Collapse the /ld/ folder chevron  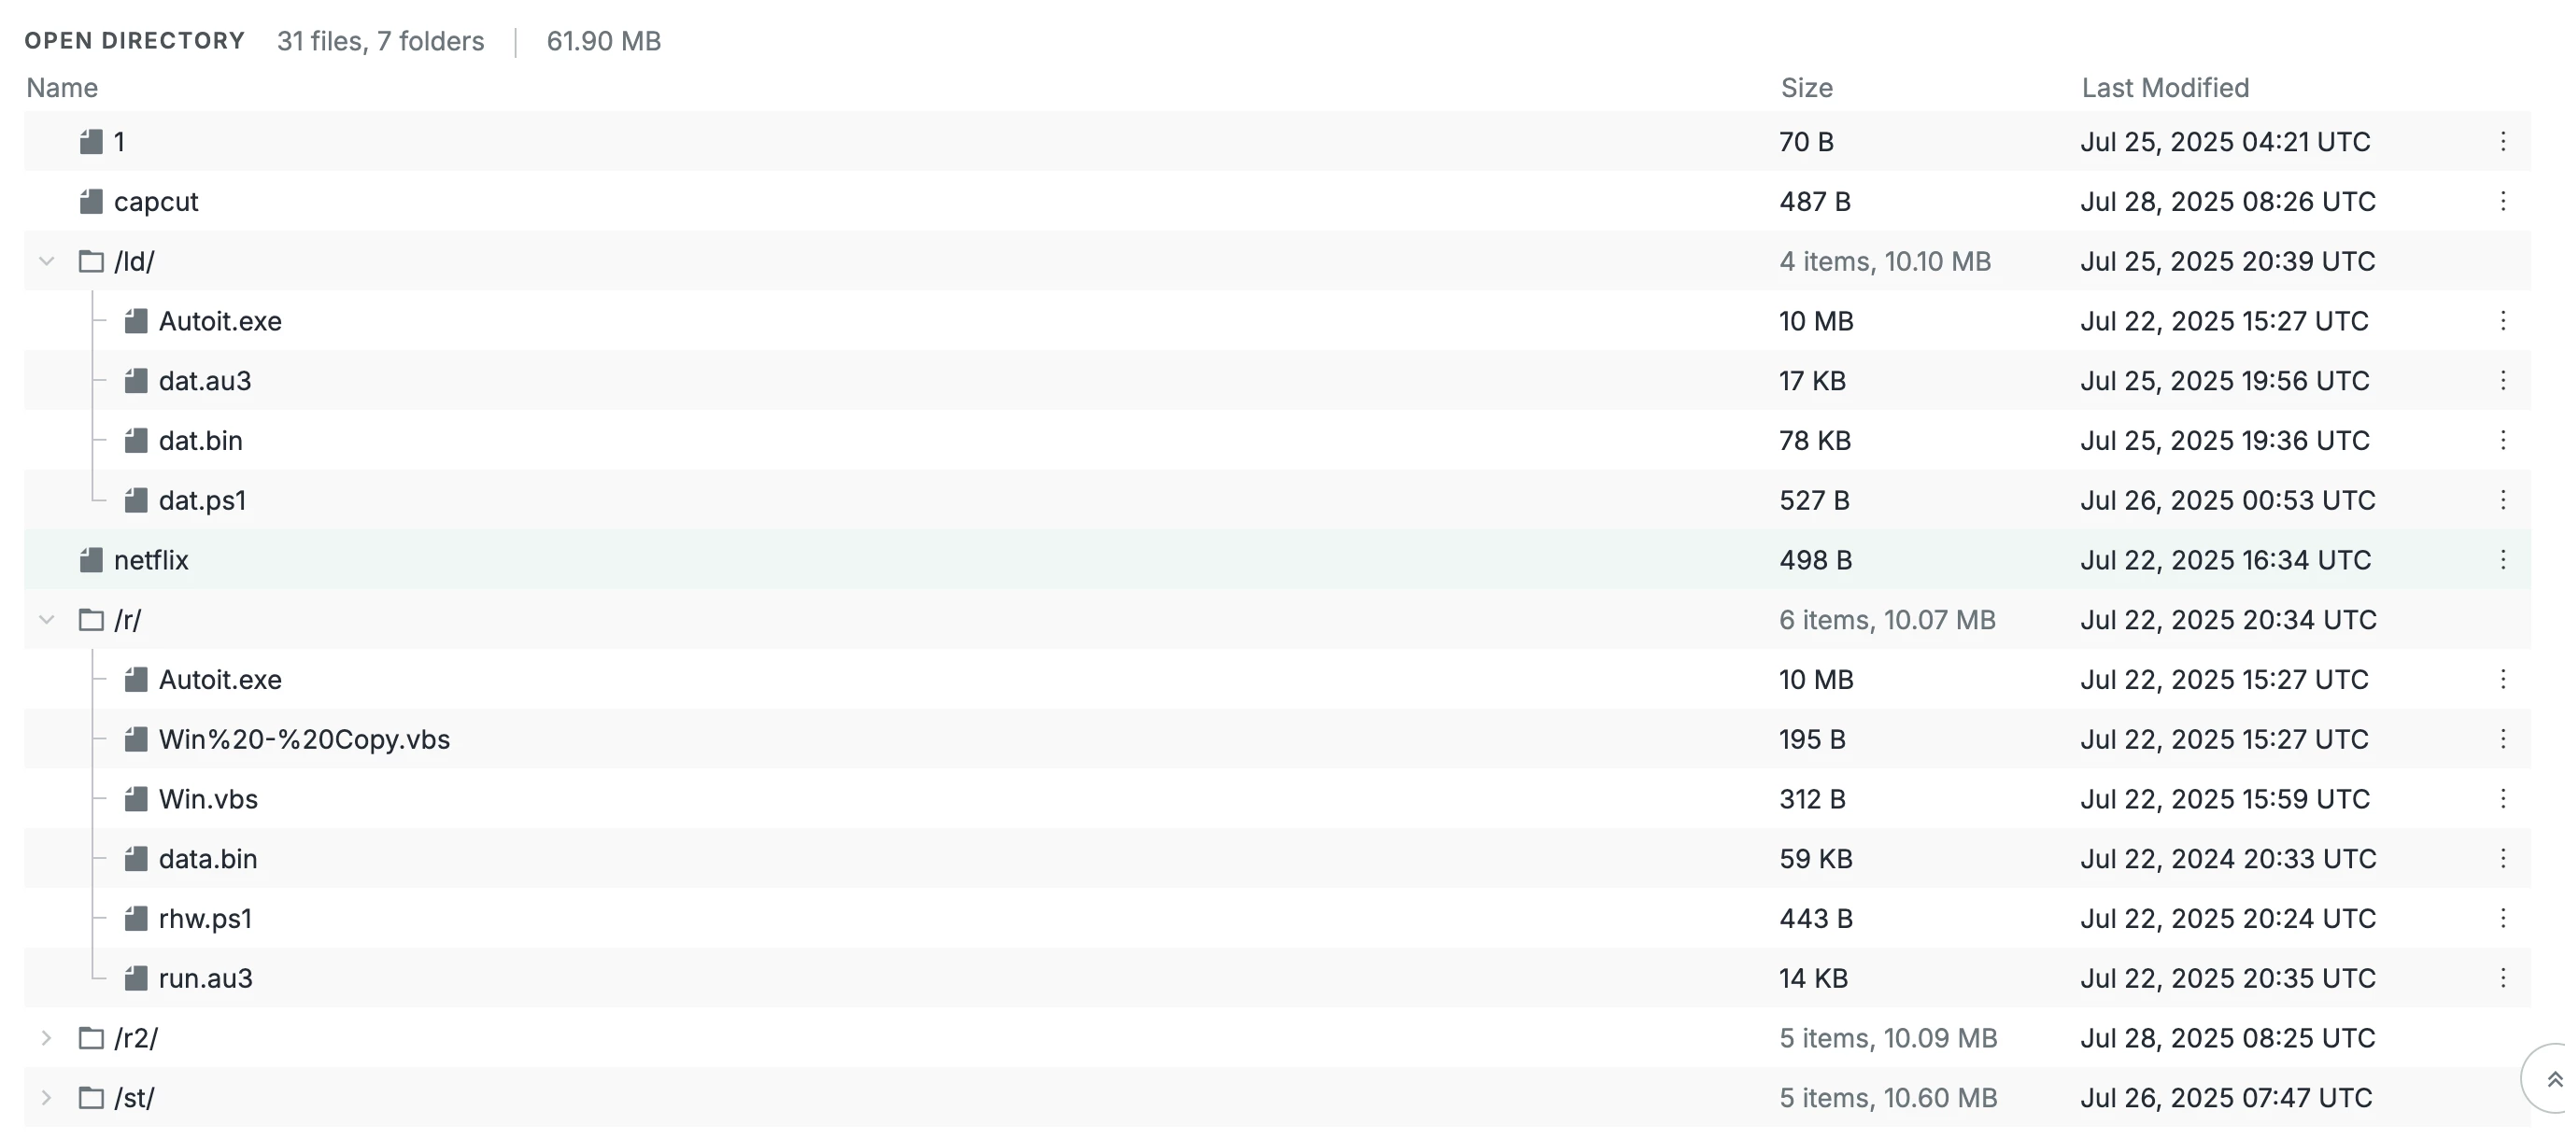click(x=46, y=260)
